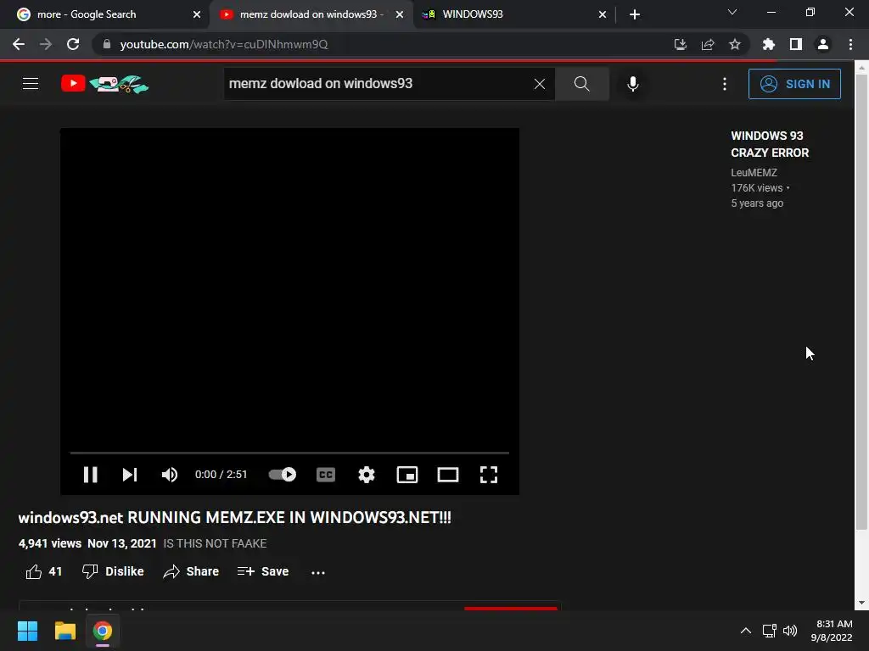
Task: Open LeuMEMZ channel name
Action: [x=754, y=173]
